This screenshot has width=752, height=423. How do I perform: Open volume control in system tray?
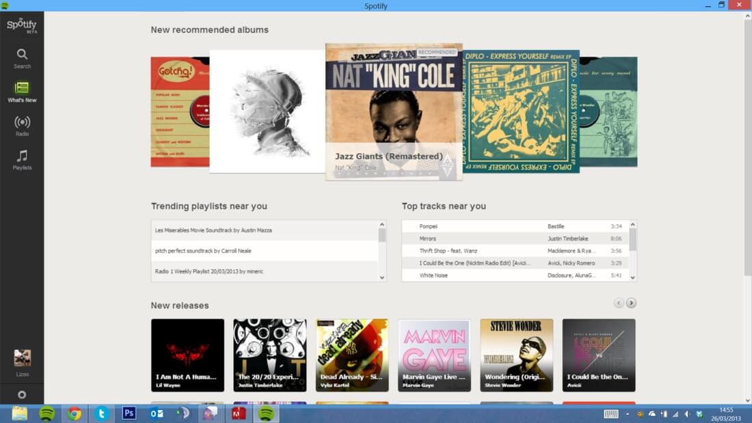[687, 414]
